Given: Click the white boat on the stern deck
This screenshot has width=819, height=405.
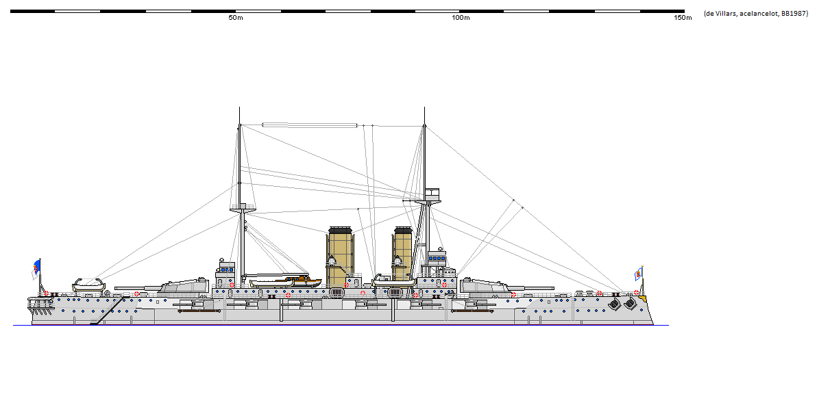Looking at the screenshot, I should [89, 285].
